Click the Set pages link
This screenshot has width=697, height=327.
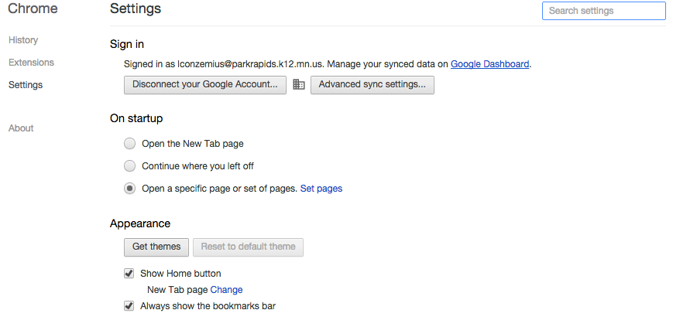(321, 189)
